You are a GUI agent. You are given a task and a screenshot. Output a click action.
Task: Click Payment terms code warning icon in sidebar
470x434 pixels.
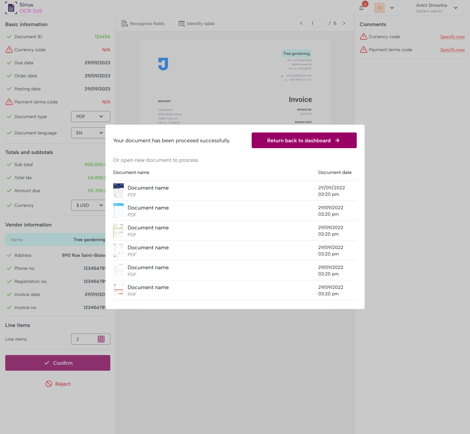[9, 102]
